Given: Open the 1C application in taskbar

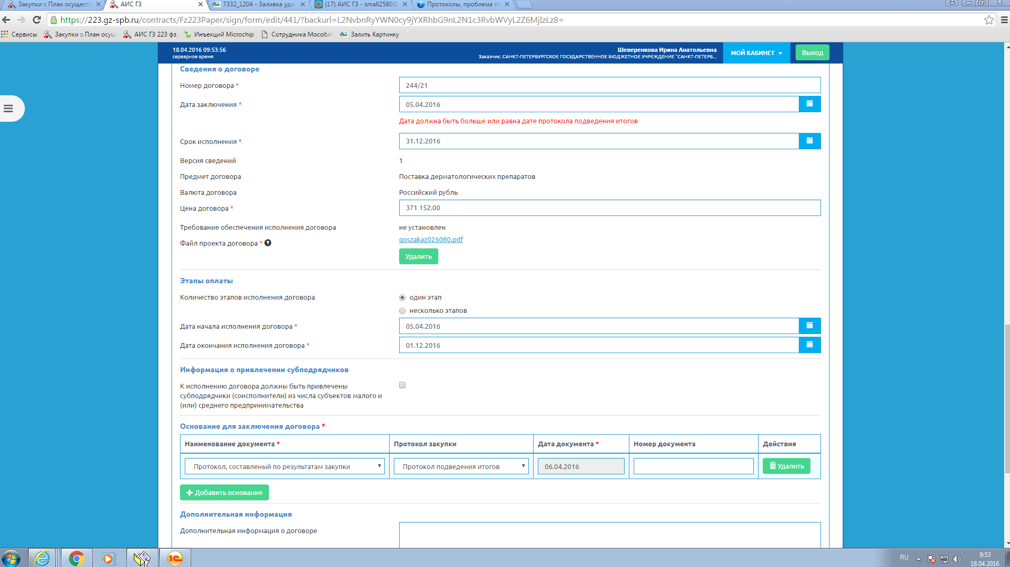Looking at the screenshot, I should click(x=175, y=558).
